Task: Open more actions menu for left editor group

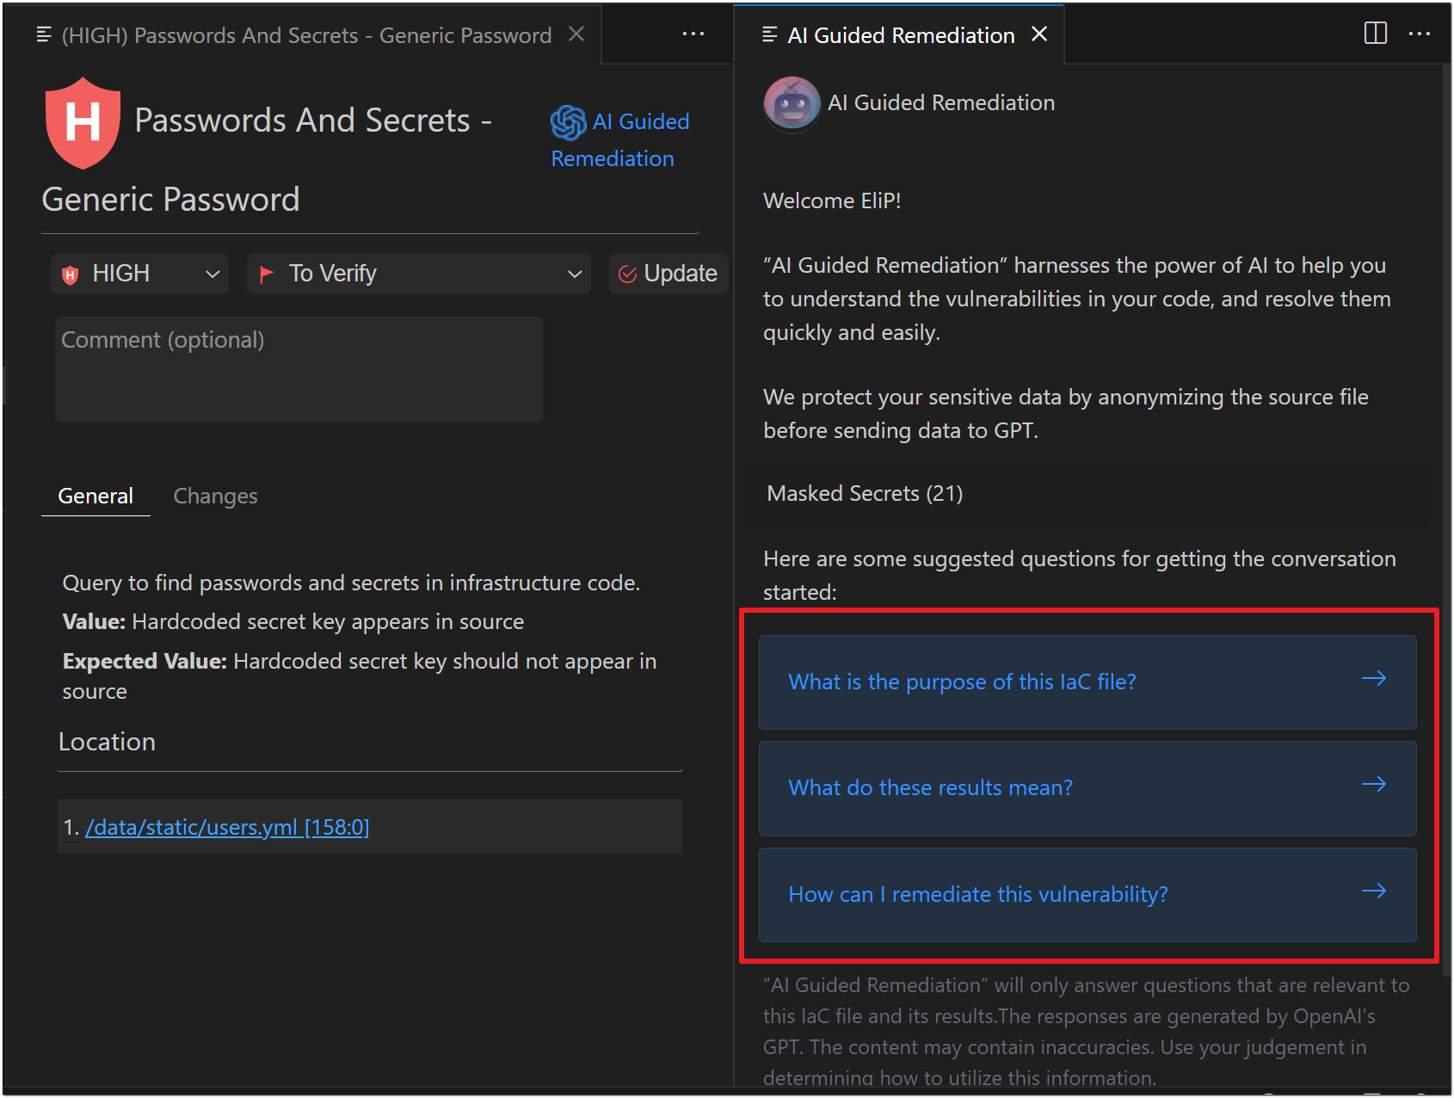Action: [693, 34]
